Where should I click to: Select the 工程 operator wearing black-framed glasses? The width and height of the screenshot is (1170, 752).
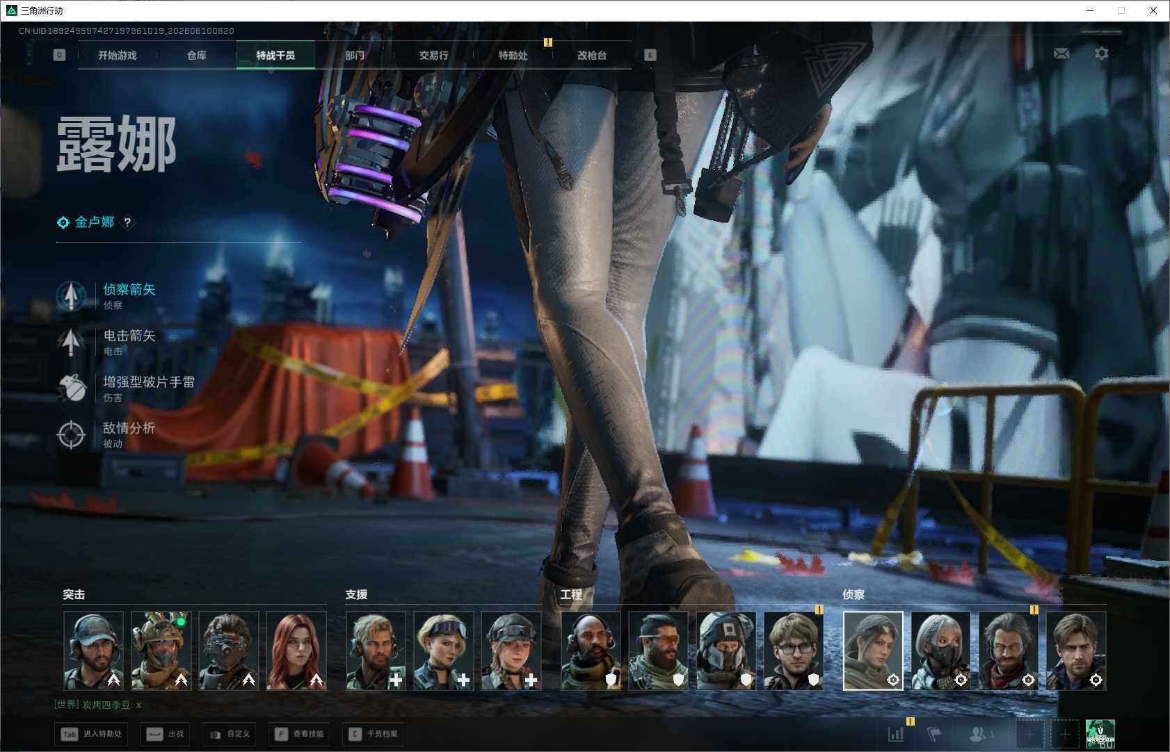[794, 651]
